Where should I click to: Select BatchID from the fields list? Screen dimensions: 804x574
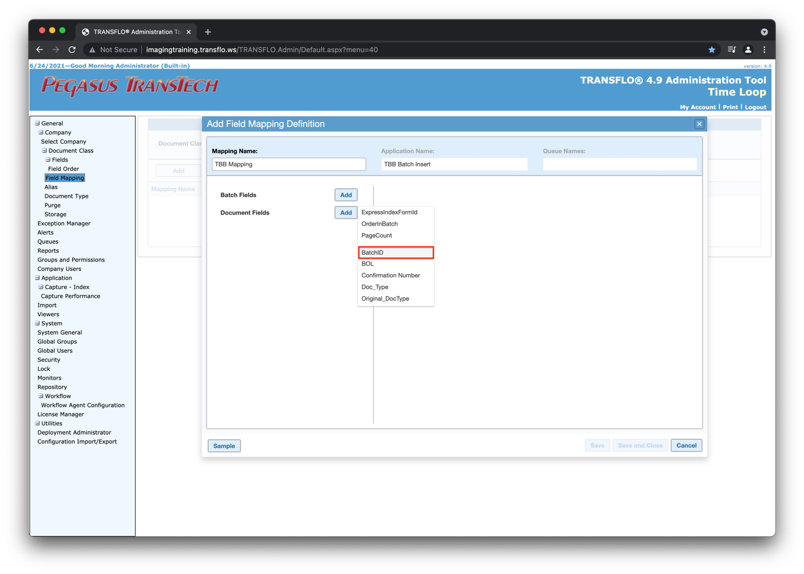tap(396, 253)
